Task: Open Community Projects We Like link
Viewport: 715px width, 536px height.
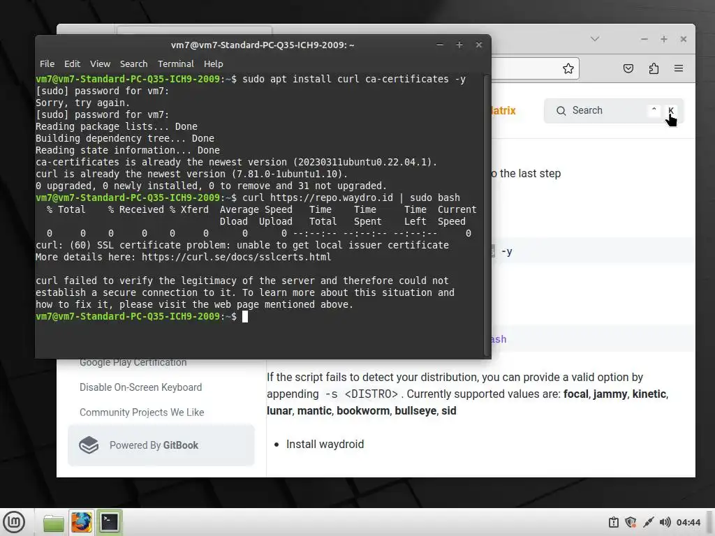Action: tap(142, 412)
